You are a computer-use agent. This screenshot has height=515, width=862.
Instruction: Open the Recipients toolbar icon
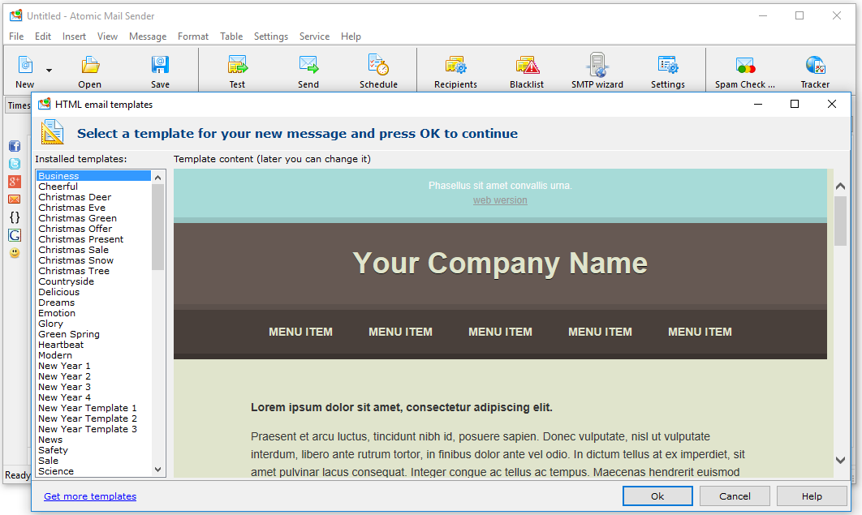tap(455, 65)
